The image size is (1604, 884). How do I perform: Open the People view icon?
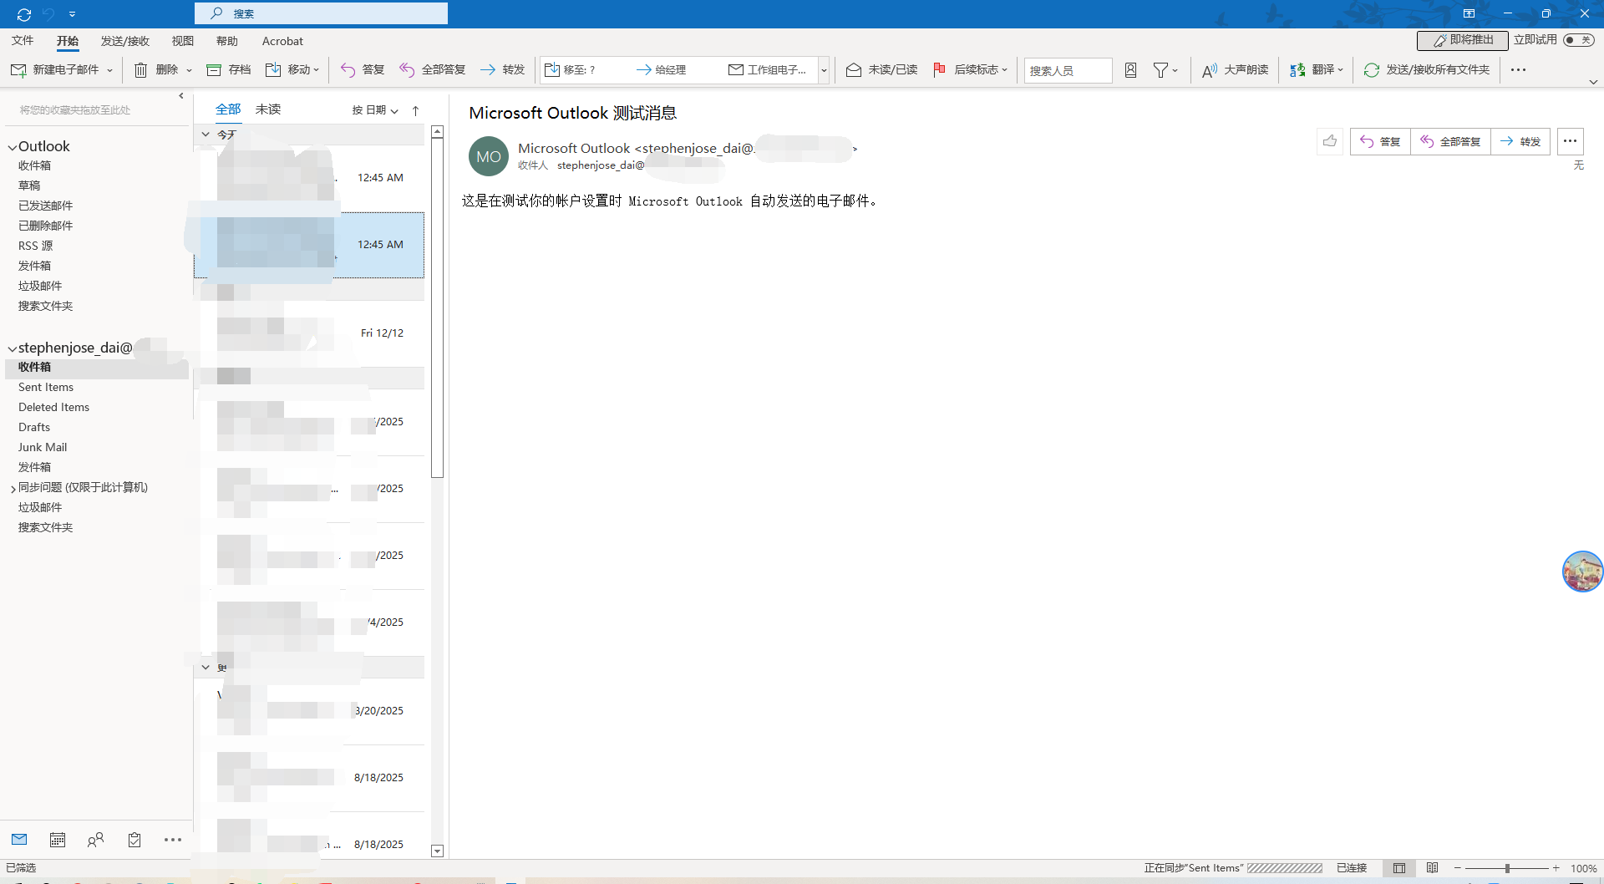pyautogui.click(x=95, y=840)
